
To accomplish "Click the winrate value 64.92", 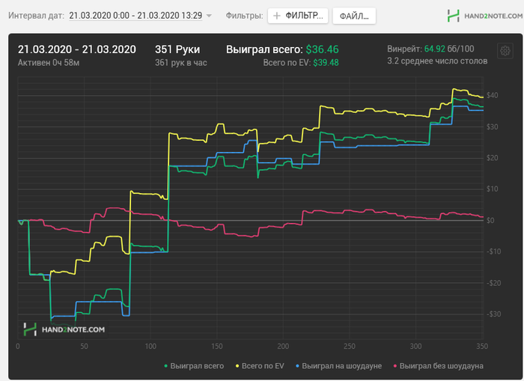I will point(434,49).
